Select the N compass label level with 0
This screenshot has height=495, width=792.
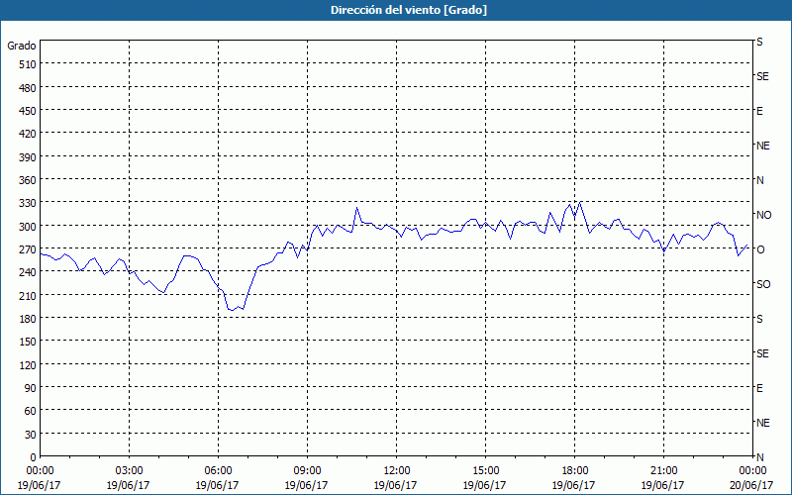760,457
